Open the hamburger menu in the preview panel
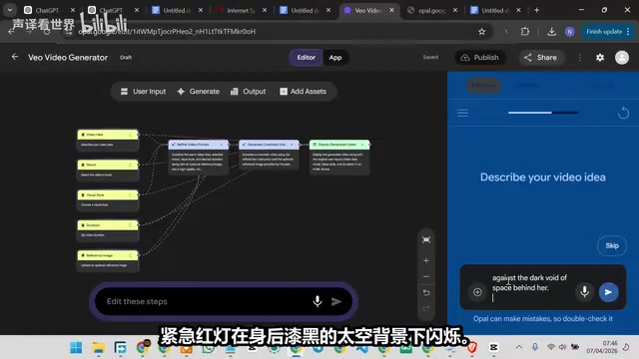Viewport: 639px width, 359px height. (462, 113)
